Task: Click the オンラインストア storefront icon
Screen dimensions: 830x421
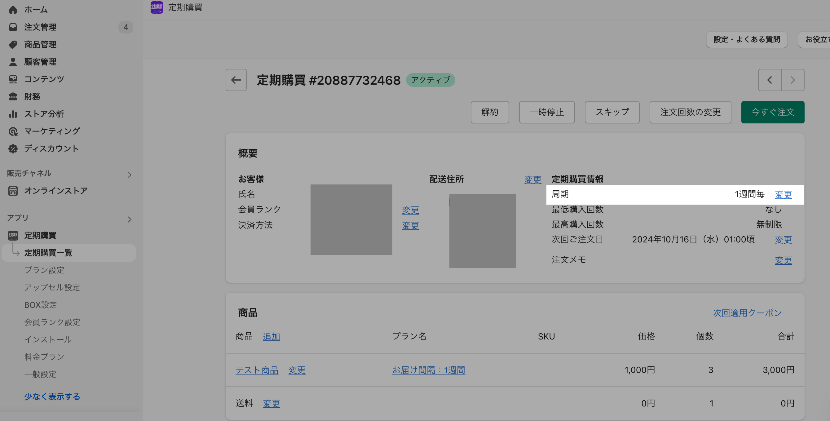Action: tap(13, 191)
